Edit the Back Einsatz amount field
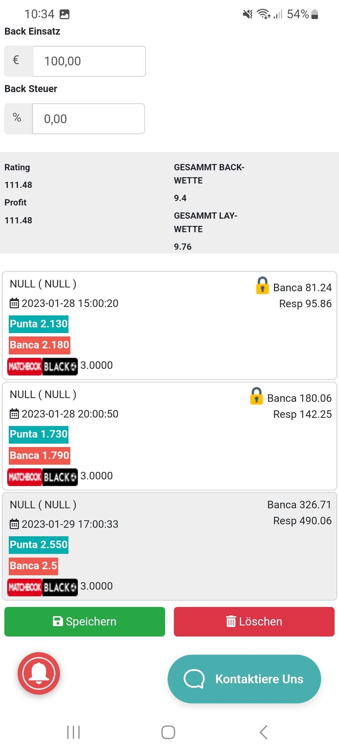This screenshot has width=339, height=754. [x=89, y=61]
